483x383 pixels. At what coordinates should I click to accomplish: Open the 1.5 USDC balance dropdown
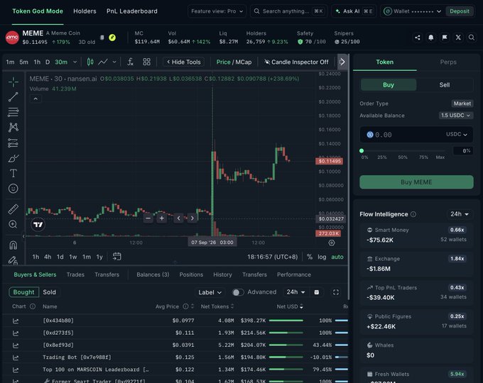(455, 116)
